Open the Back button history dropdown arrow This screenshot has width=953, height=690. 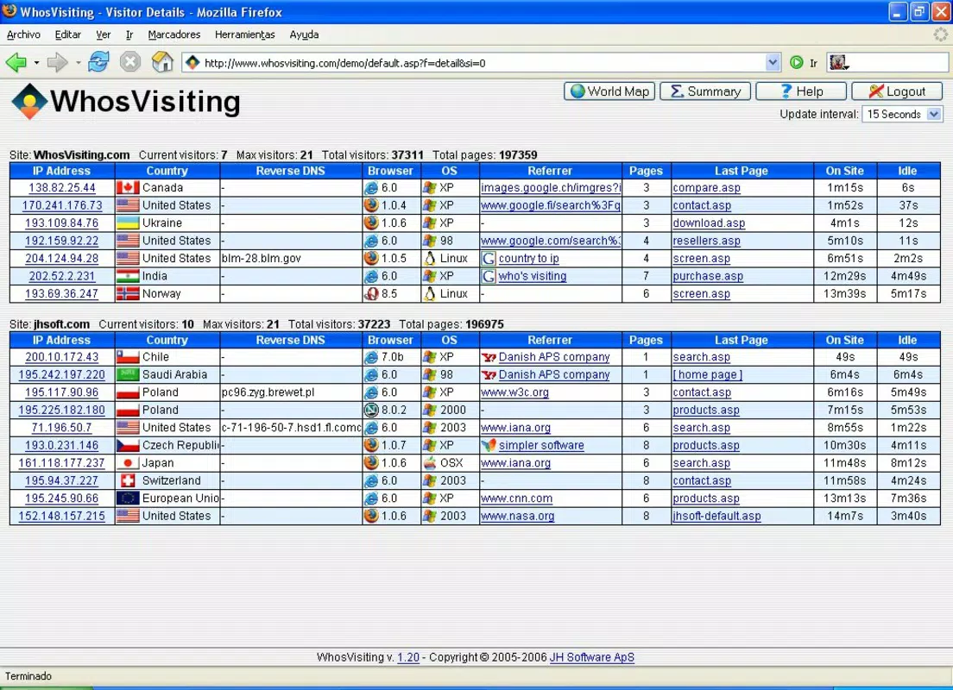coord(36,63)
